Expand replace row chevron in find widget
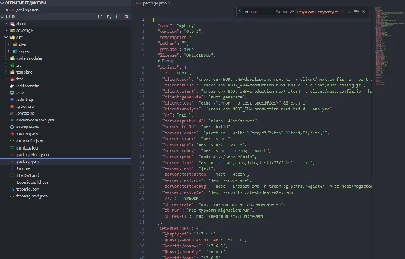405x259 pixels. 240,12
